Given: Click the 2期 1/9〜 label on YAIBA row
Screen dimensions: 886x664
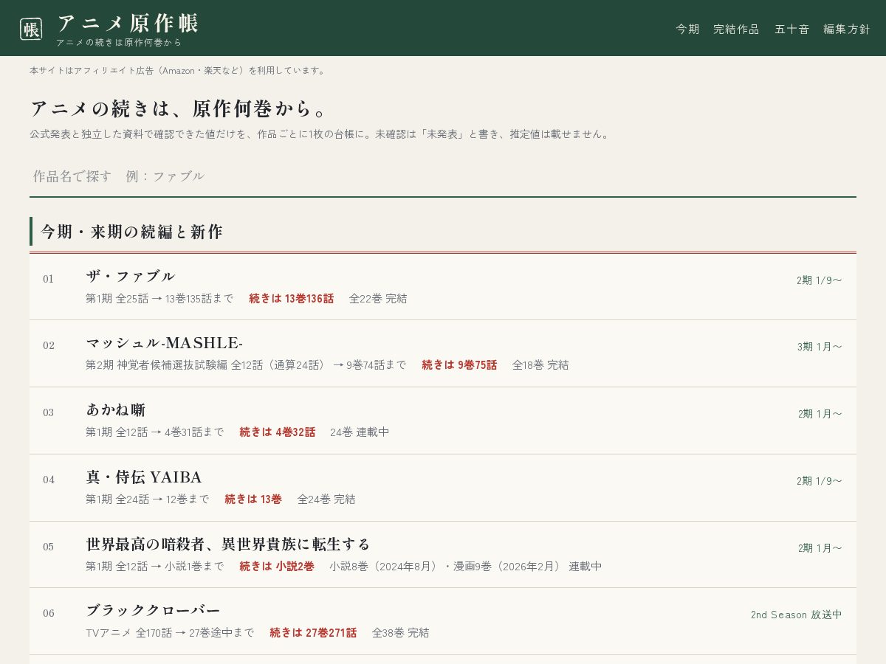Looking at the screenshot, I should (x=819, y=481).
